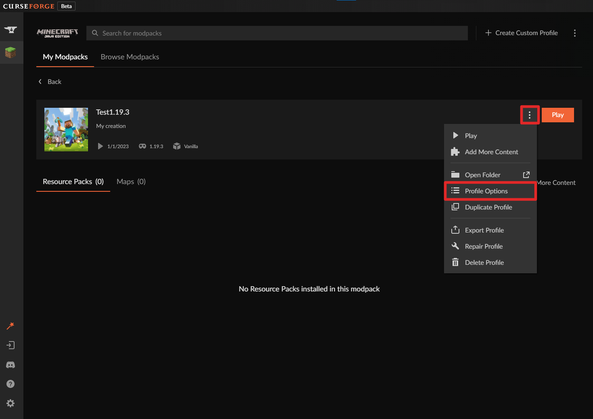The image size is (593, 419).
Task: Open the top-right three-dot options menu
Action: click(575, 33)
